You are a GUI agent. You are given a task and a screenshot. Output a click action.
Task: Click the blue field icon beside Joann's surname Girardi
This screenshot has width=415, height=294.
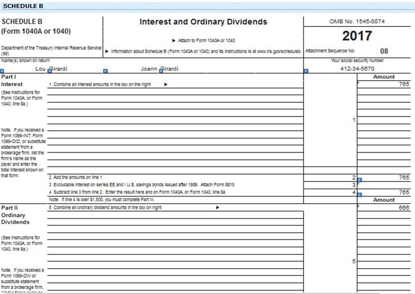tap(161, 70)
